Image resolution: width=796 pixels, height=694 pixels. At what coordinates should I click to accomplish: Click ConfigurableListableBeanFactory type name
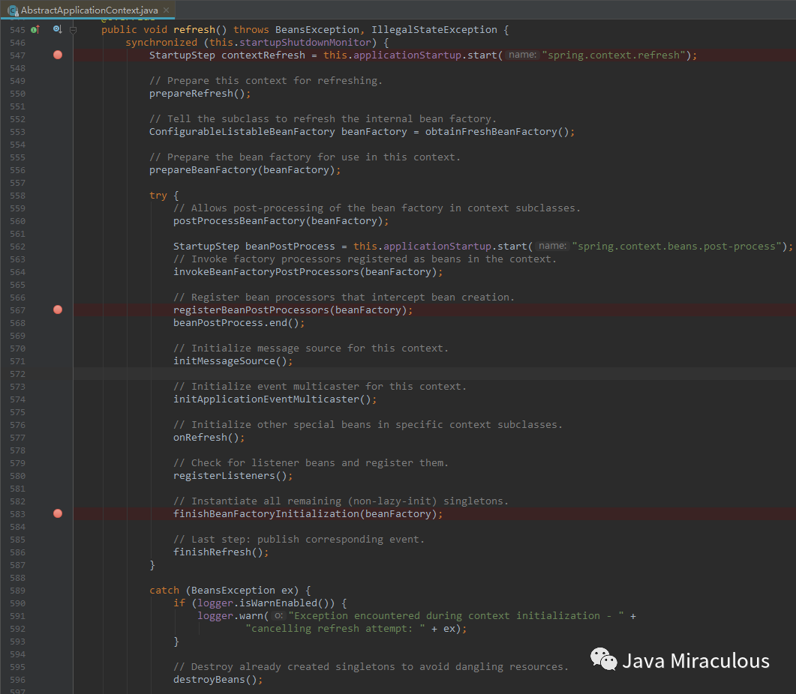click(242, 131)
